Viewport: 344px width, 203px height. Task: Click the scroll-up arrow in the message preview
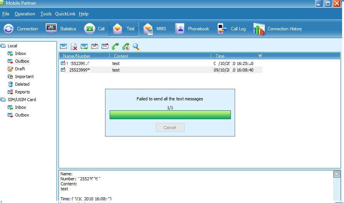pos(337,174)
